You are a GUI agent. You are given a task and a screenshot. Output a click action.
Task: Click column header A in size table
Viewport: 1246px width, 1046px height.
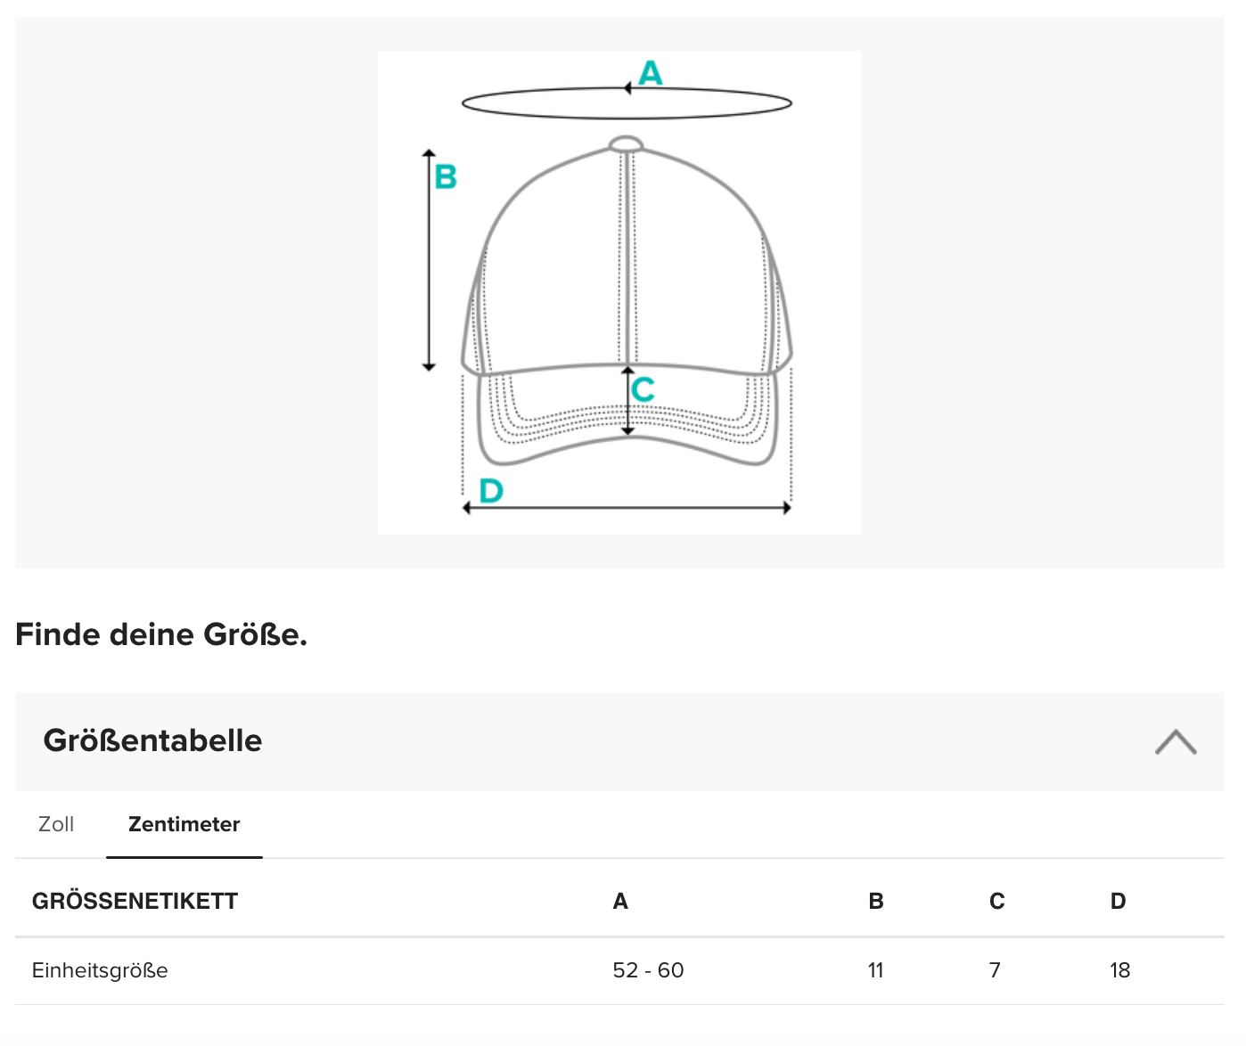click(x=620, y=901)
